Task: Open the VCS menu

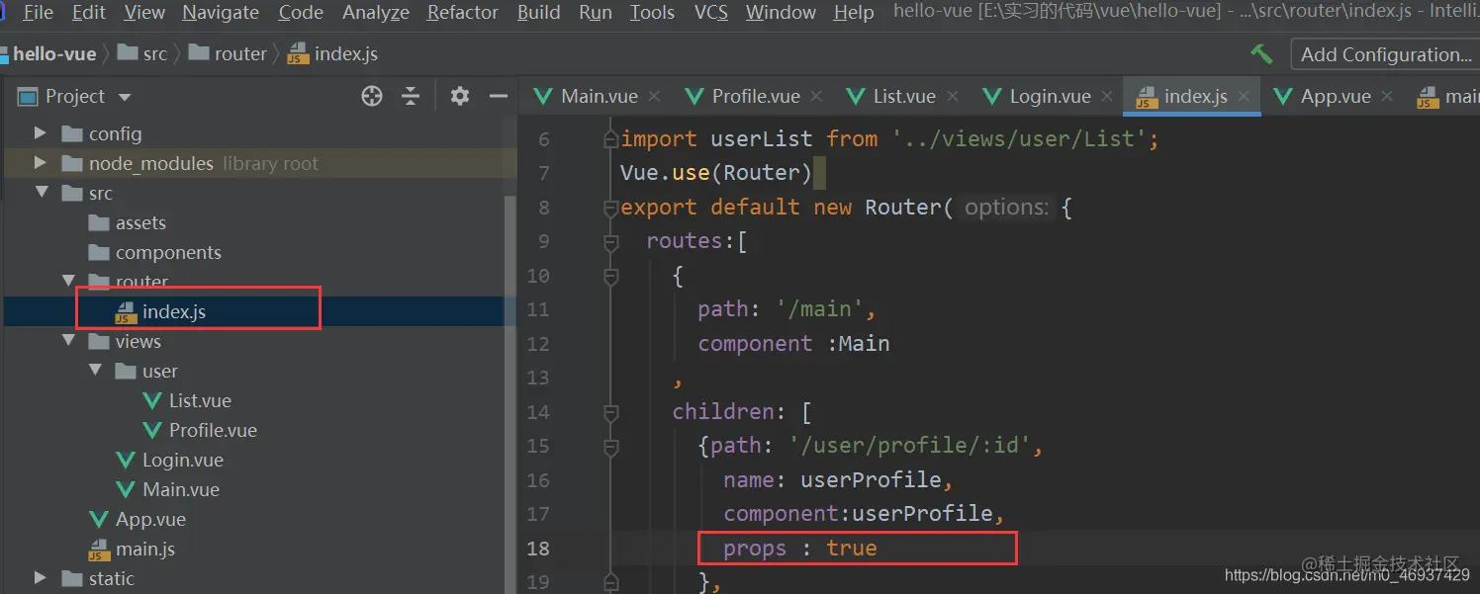Action: coord(711,13)
